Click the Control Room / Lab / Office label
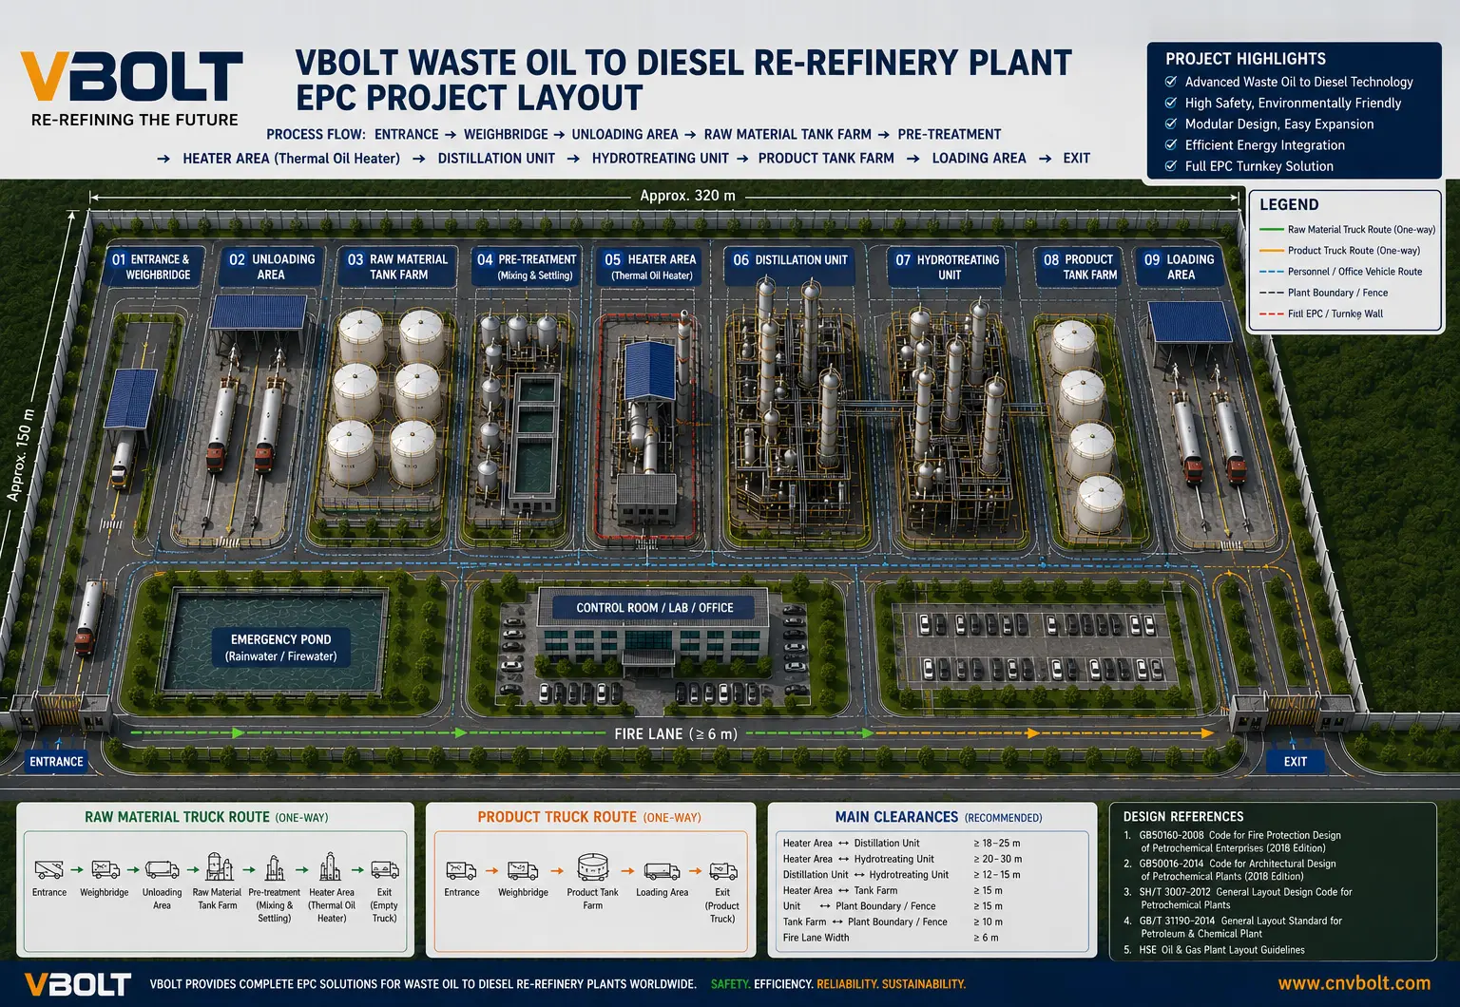Image resolution: width=1460 pixels, height=1007 pixels. point(655,608)
